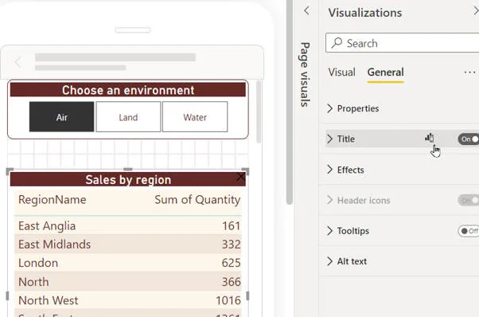The image size is (479, 317).
Task: Click the search magnifier icon
Action: 337,43
